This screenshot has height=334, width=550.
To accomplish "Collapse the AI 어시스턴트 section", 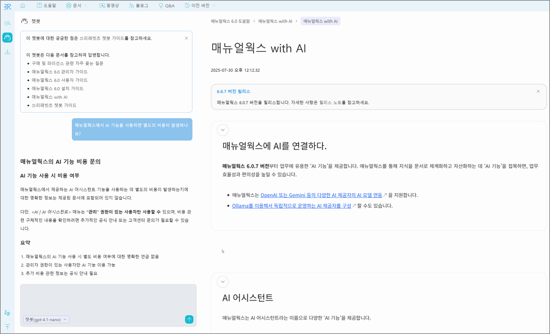I will (x=223, y=282).
